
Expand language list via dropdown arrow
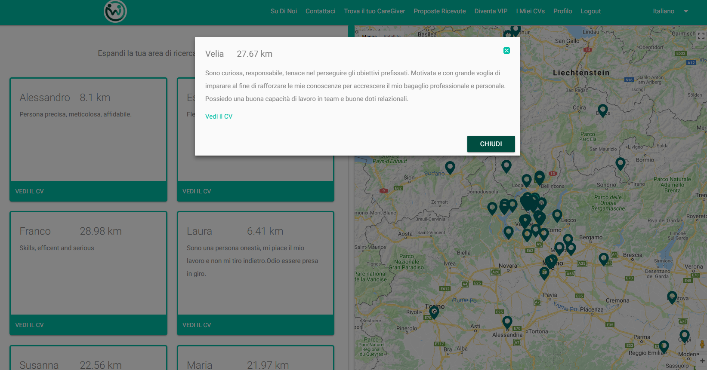[686, 12]
